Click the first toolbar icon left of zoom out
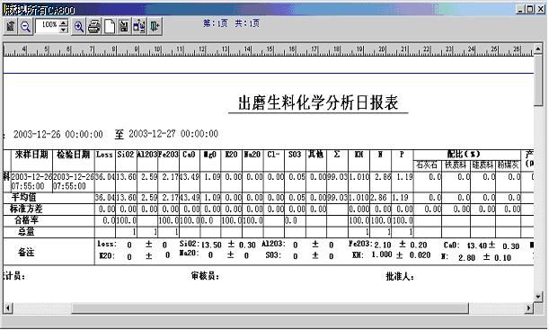The height and width of the screenshot is (330, 549). [11, 26]
